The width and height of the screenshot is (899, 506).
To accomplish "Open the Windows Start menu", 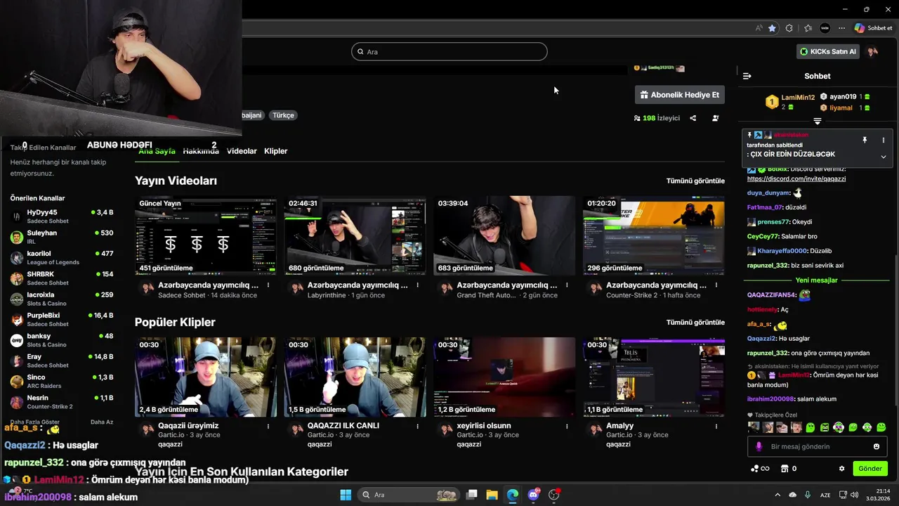I will coord(346,495).
